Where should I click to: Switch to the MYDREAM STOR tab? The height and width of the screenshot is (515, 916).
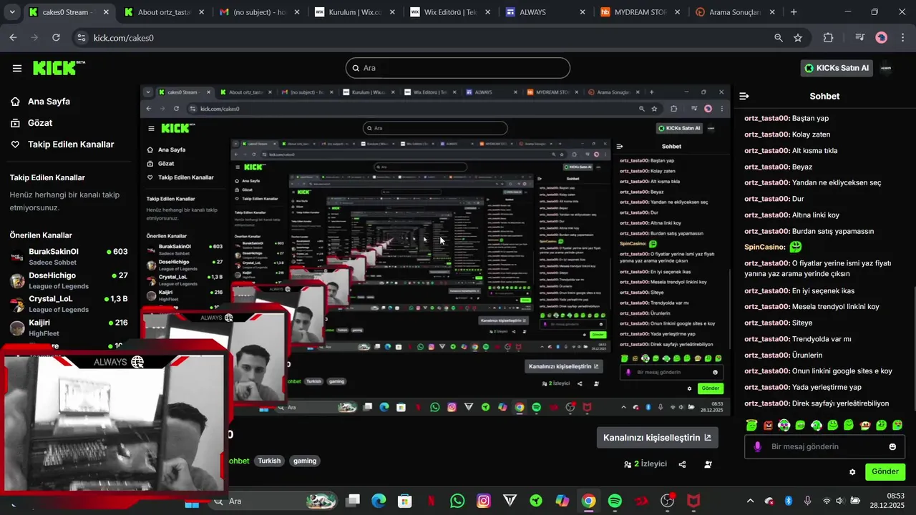tap(640, 12)
